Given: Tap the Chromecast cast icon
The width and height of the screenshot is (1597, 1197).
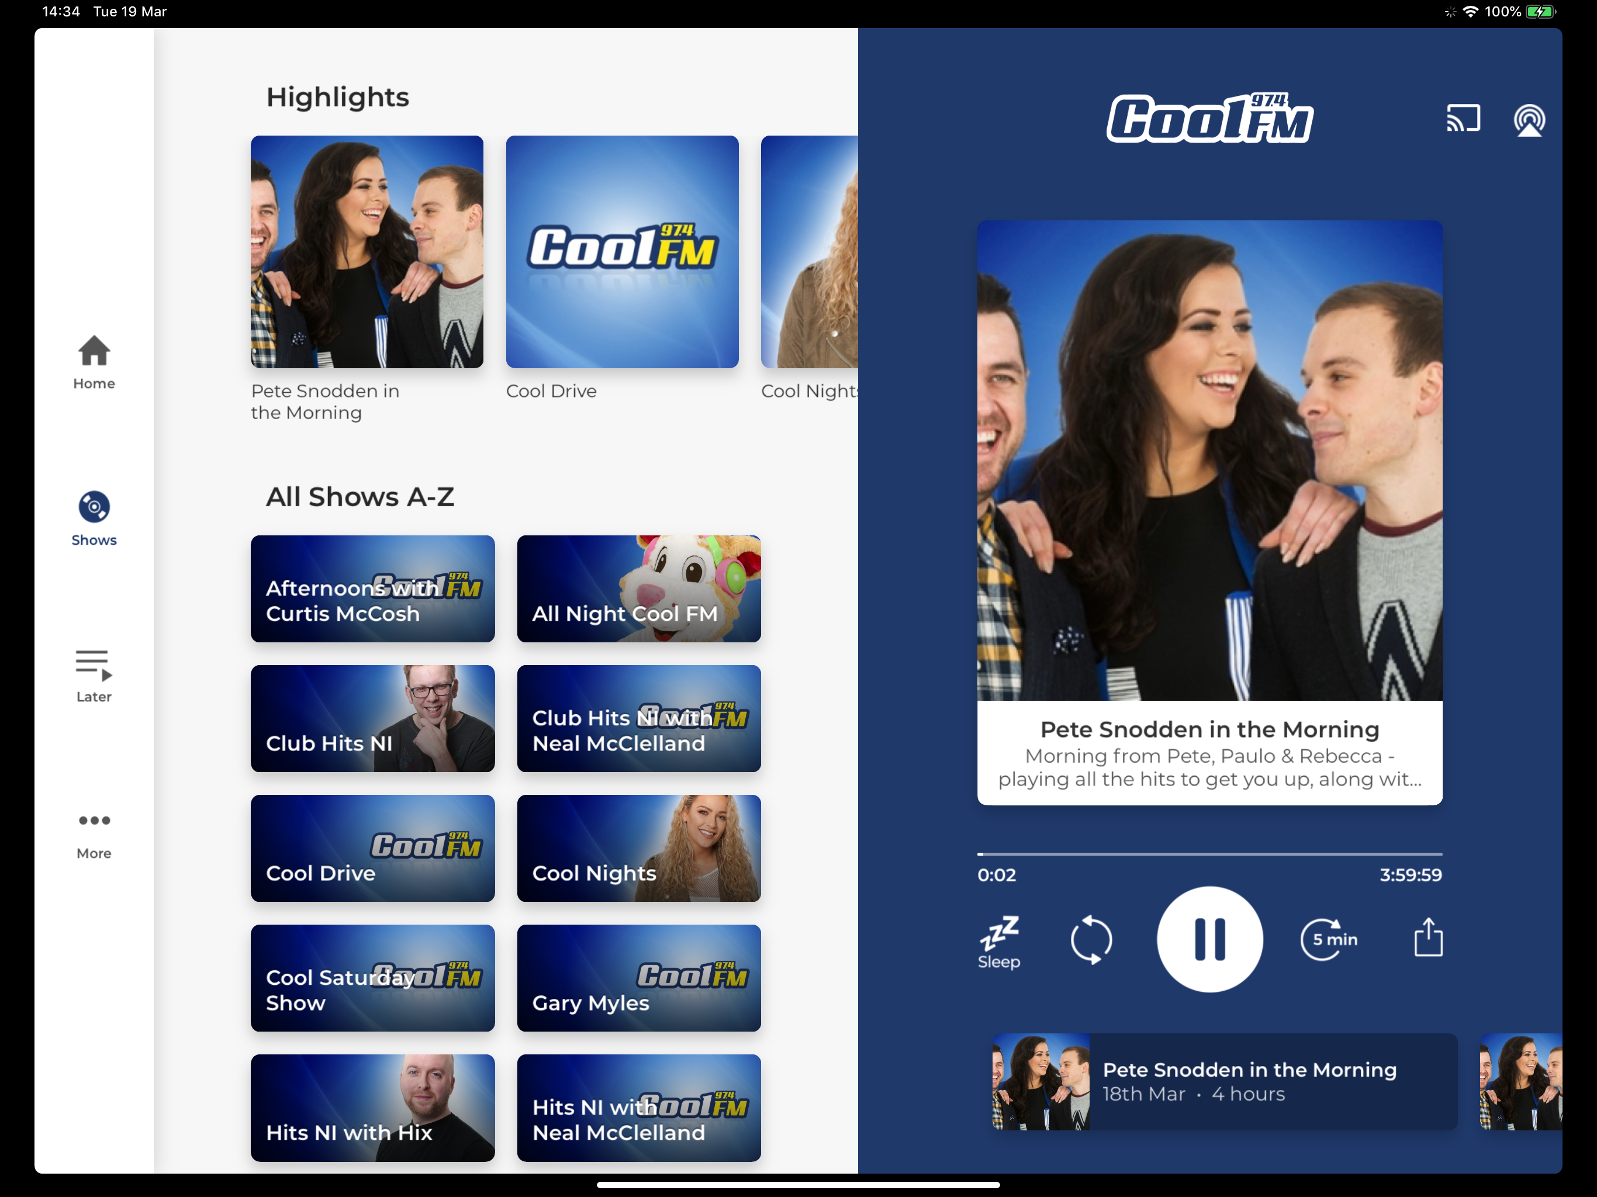Looking at the screenshot, I should click(x=1463, y=119).
